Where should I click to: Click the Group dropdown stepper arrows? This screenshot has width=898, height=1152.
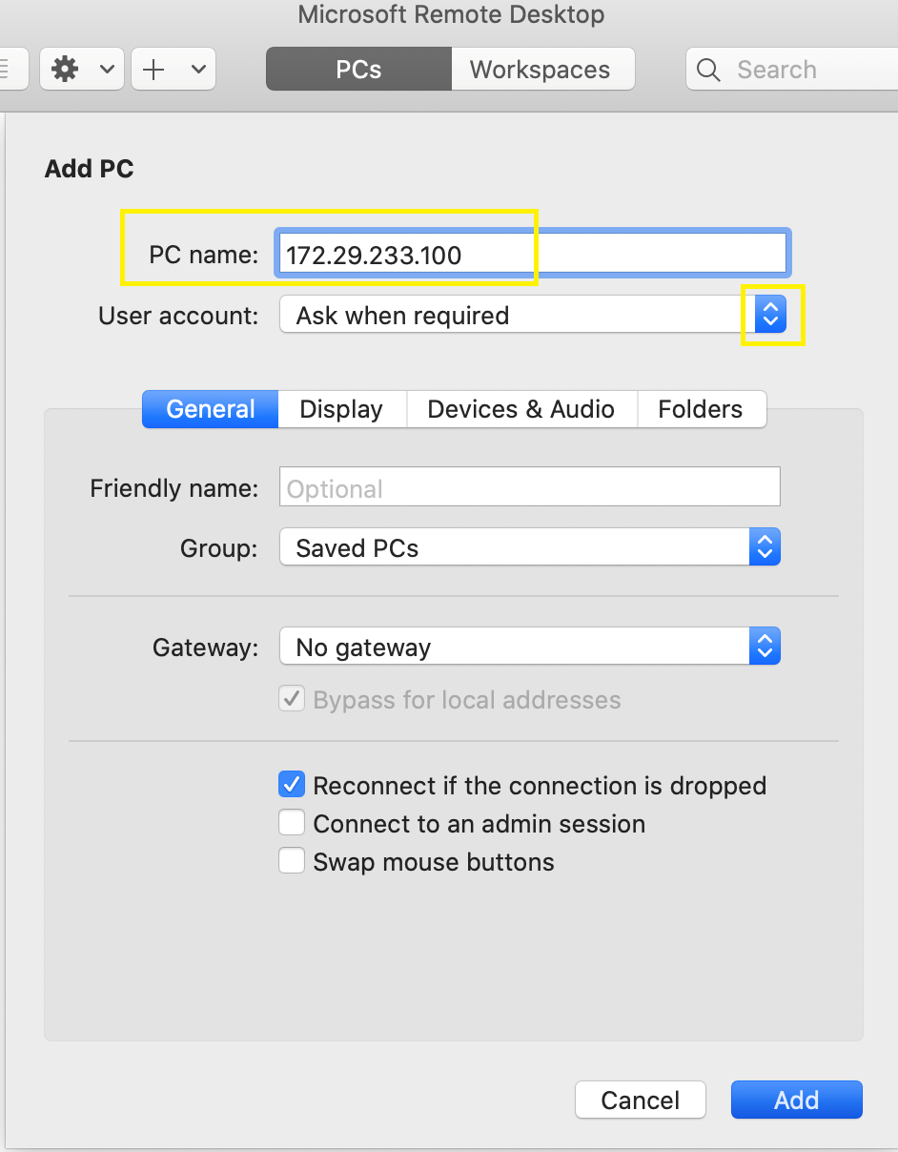[765, 546]
